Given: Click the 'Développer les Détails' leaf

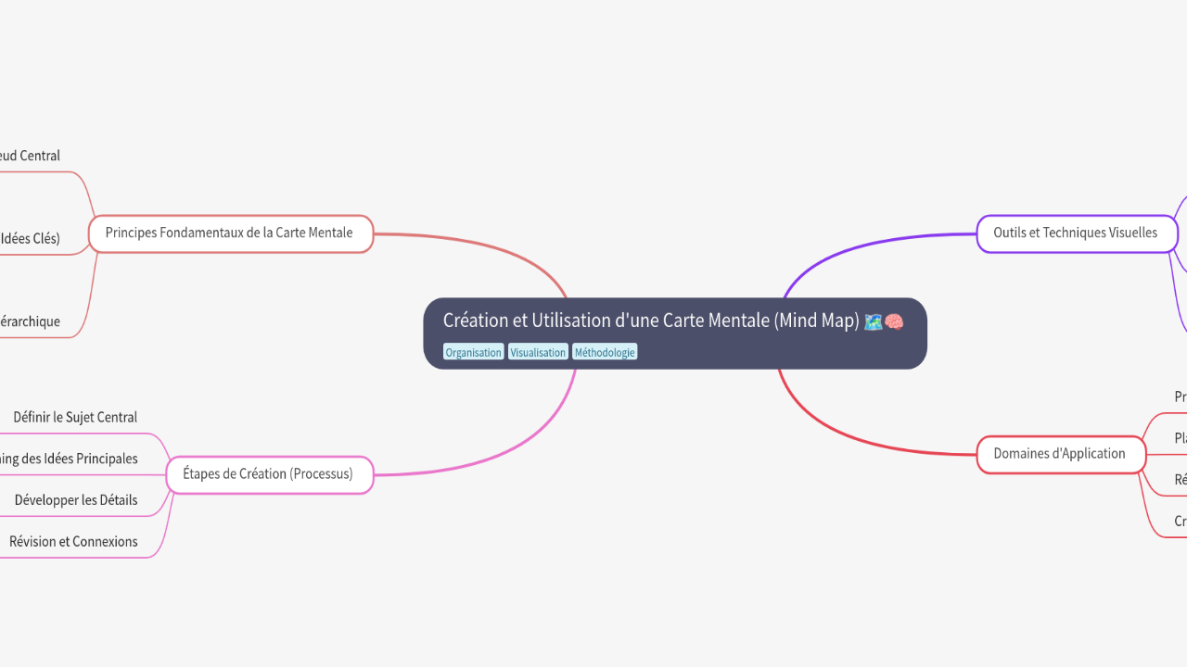Looking at the screenshot, I should pyautogui.click(x=76, y=500).
